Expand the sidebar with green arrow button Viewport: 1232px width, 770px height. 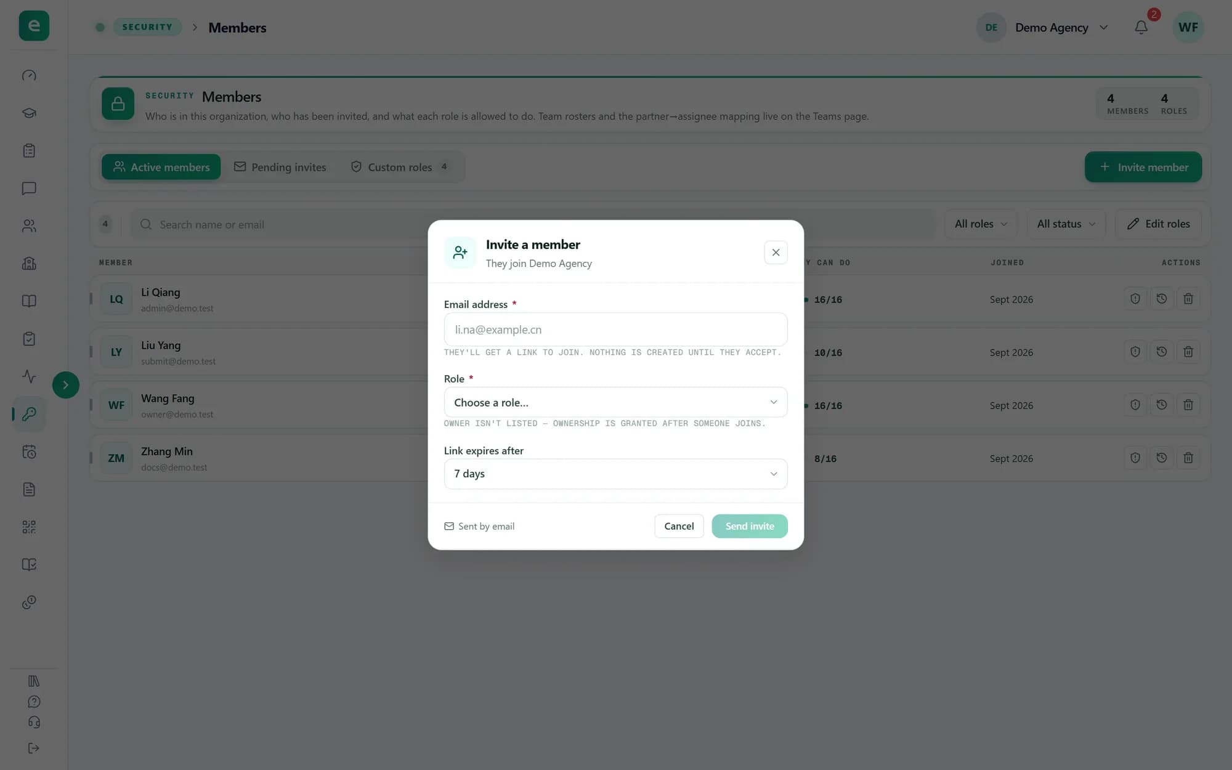[65, 385]
